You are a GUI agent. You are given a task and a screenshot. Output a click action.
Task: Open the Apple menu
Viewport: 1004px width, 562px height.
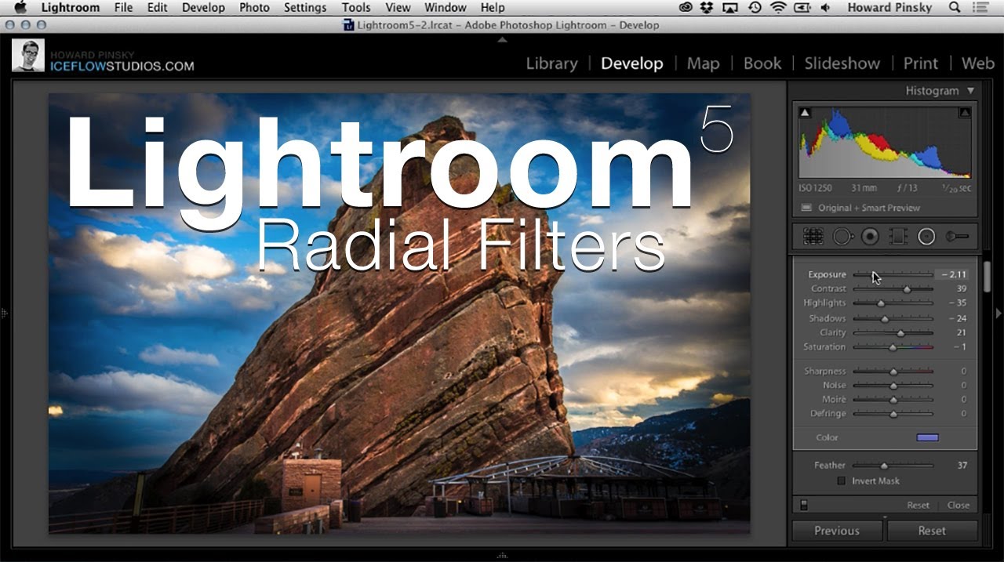(x=20, y=8)
